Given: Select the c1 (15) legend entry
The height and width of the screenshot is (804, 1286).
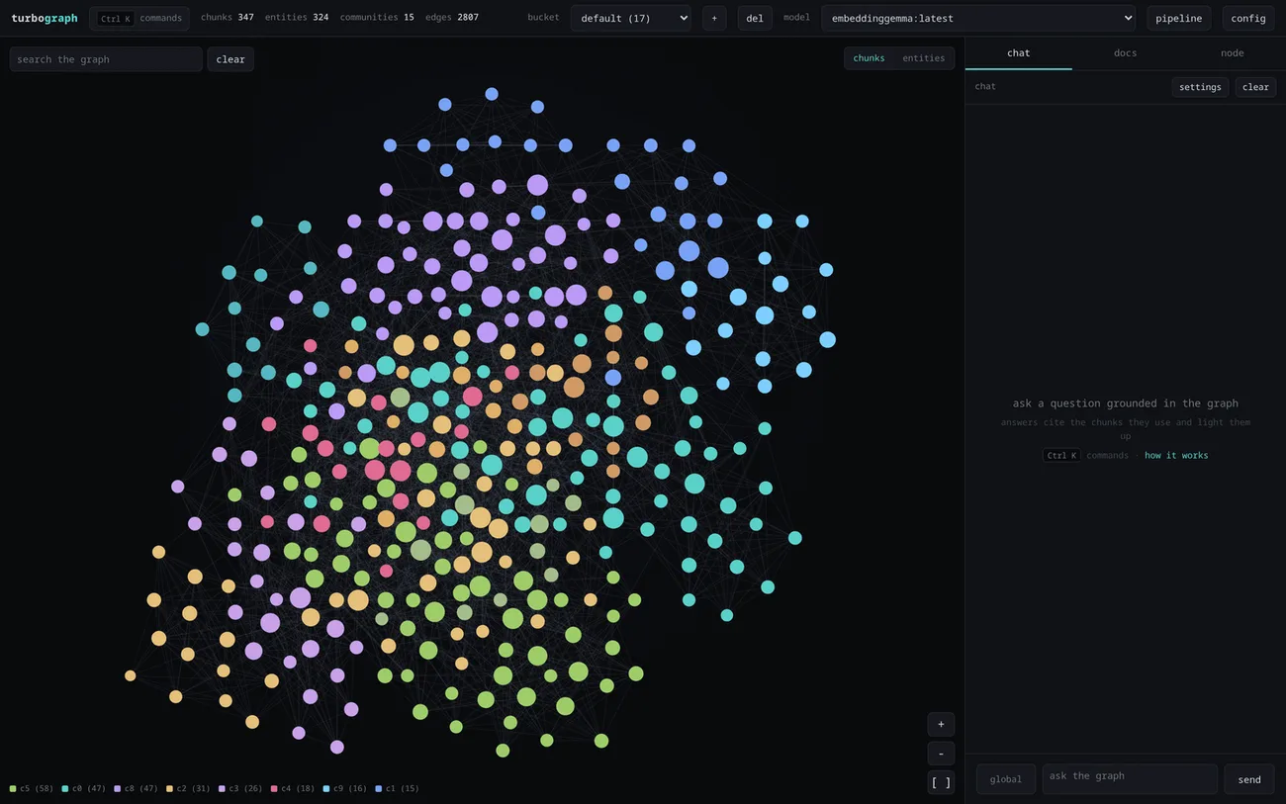Looking at the screenshot, I should click(x=398, y=789).
